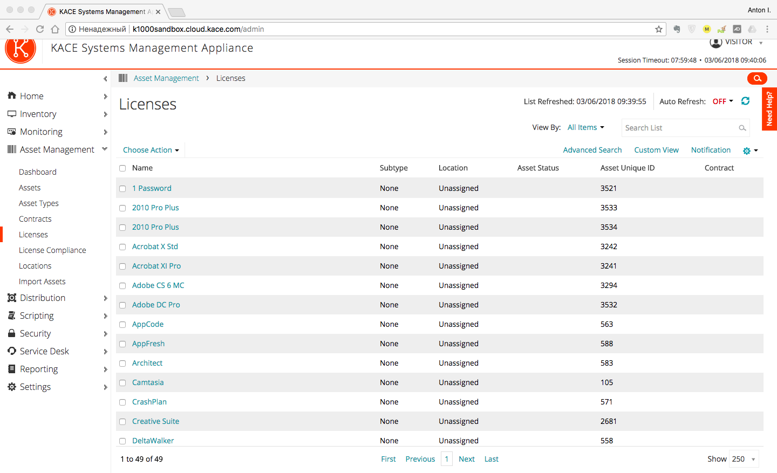The height and width of the screenshot is (473, 777).
Task: Open License Compliance in sidebar
Action: pos(52,250)
